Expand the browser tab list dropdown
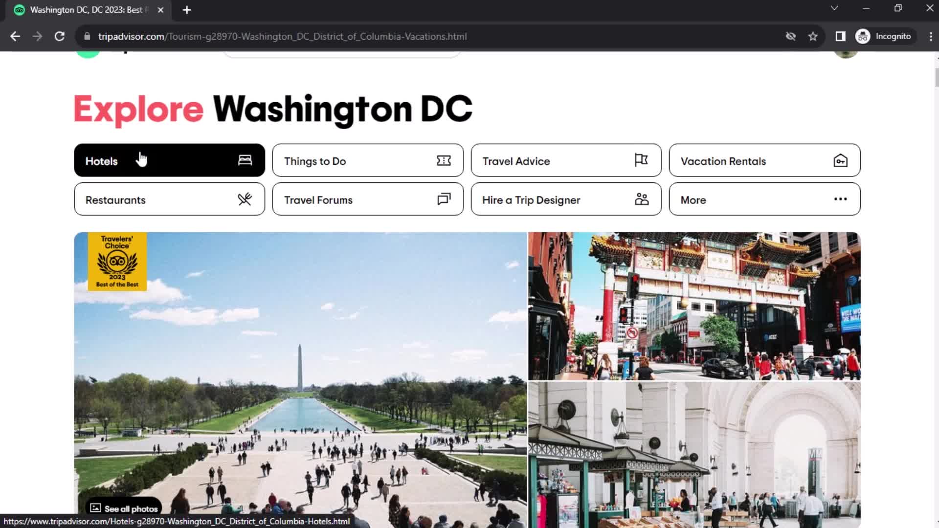Viewport: 939px width, 528px height. [834, 8]
